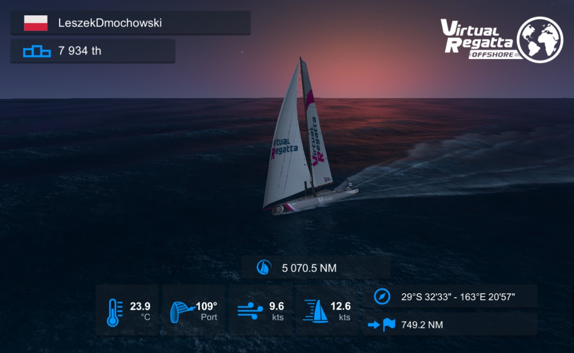Click the circular sail distance sailed icon
574x353 pixels.
click(264, 268)
